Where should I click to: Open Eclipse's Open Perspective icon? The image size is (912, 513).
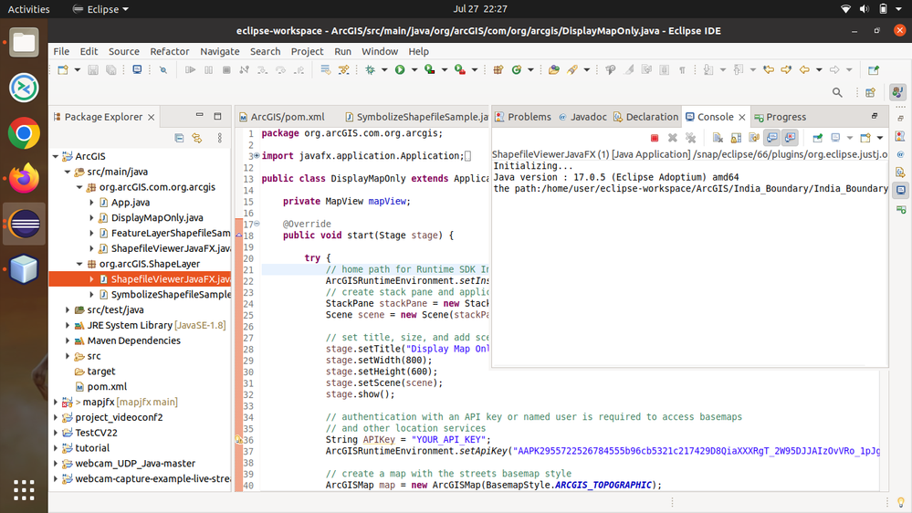870,92
